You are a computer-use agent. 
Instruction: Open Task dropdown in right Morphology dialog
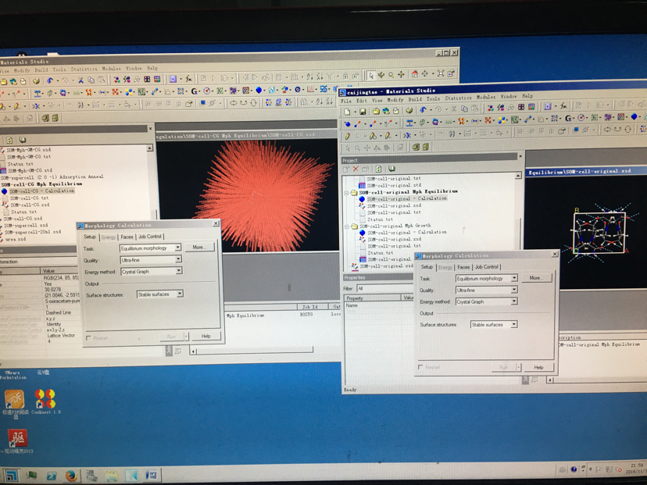tap(513, 278)
